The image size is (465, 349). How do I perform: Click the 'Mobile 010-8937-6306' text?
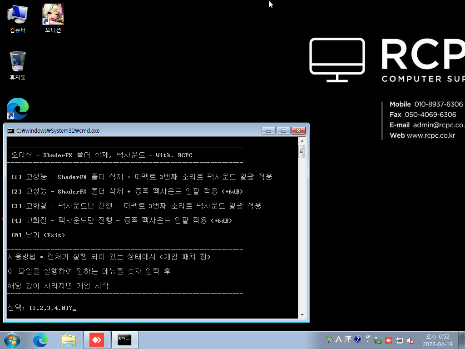tap(426, 104)
